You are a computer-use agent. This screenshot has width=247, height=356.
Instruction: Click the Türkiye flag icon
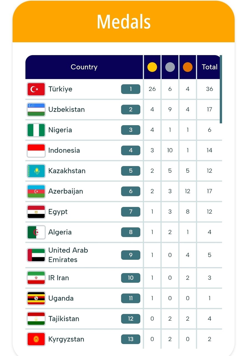pos(36,89)
